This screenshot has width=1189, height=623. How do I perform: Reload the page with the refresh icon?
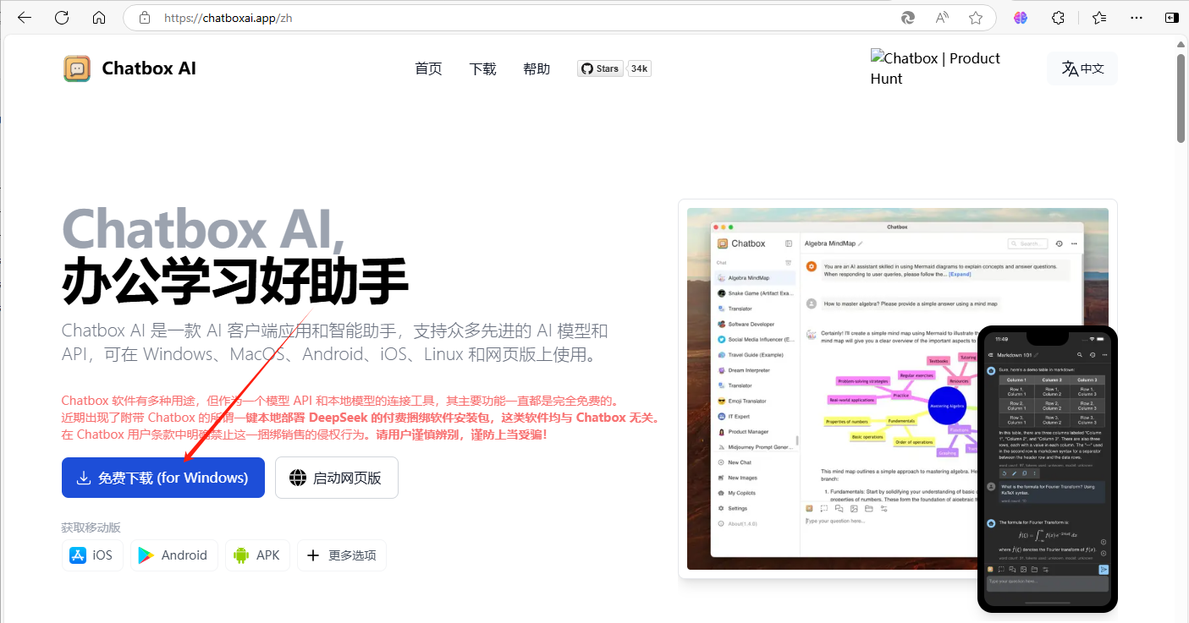coord(62,18)
